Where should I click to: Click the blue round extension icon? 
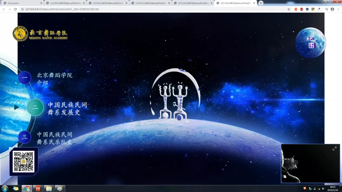click(307, 9)
